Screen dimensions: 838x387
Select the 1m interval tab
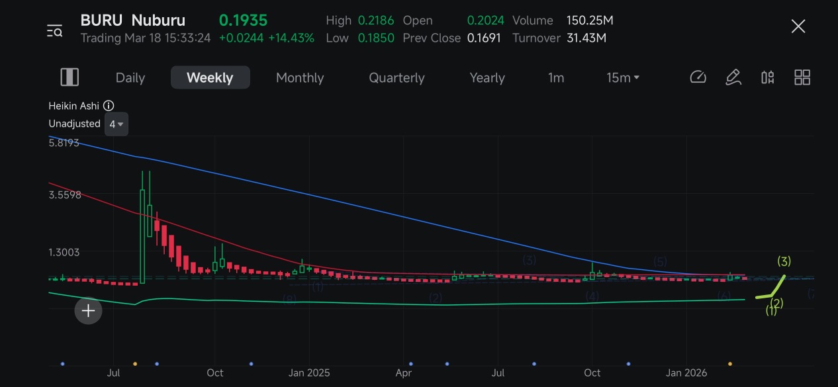point(556,77)
